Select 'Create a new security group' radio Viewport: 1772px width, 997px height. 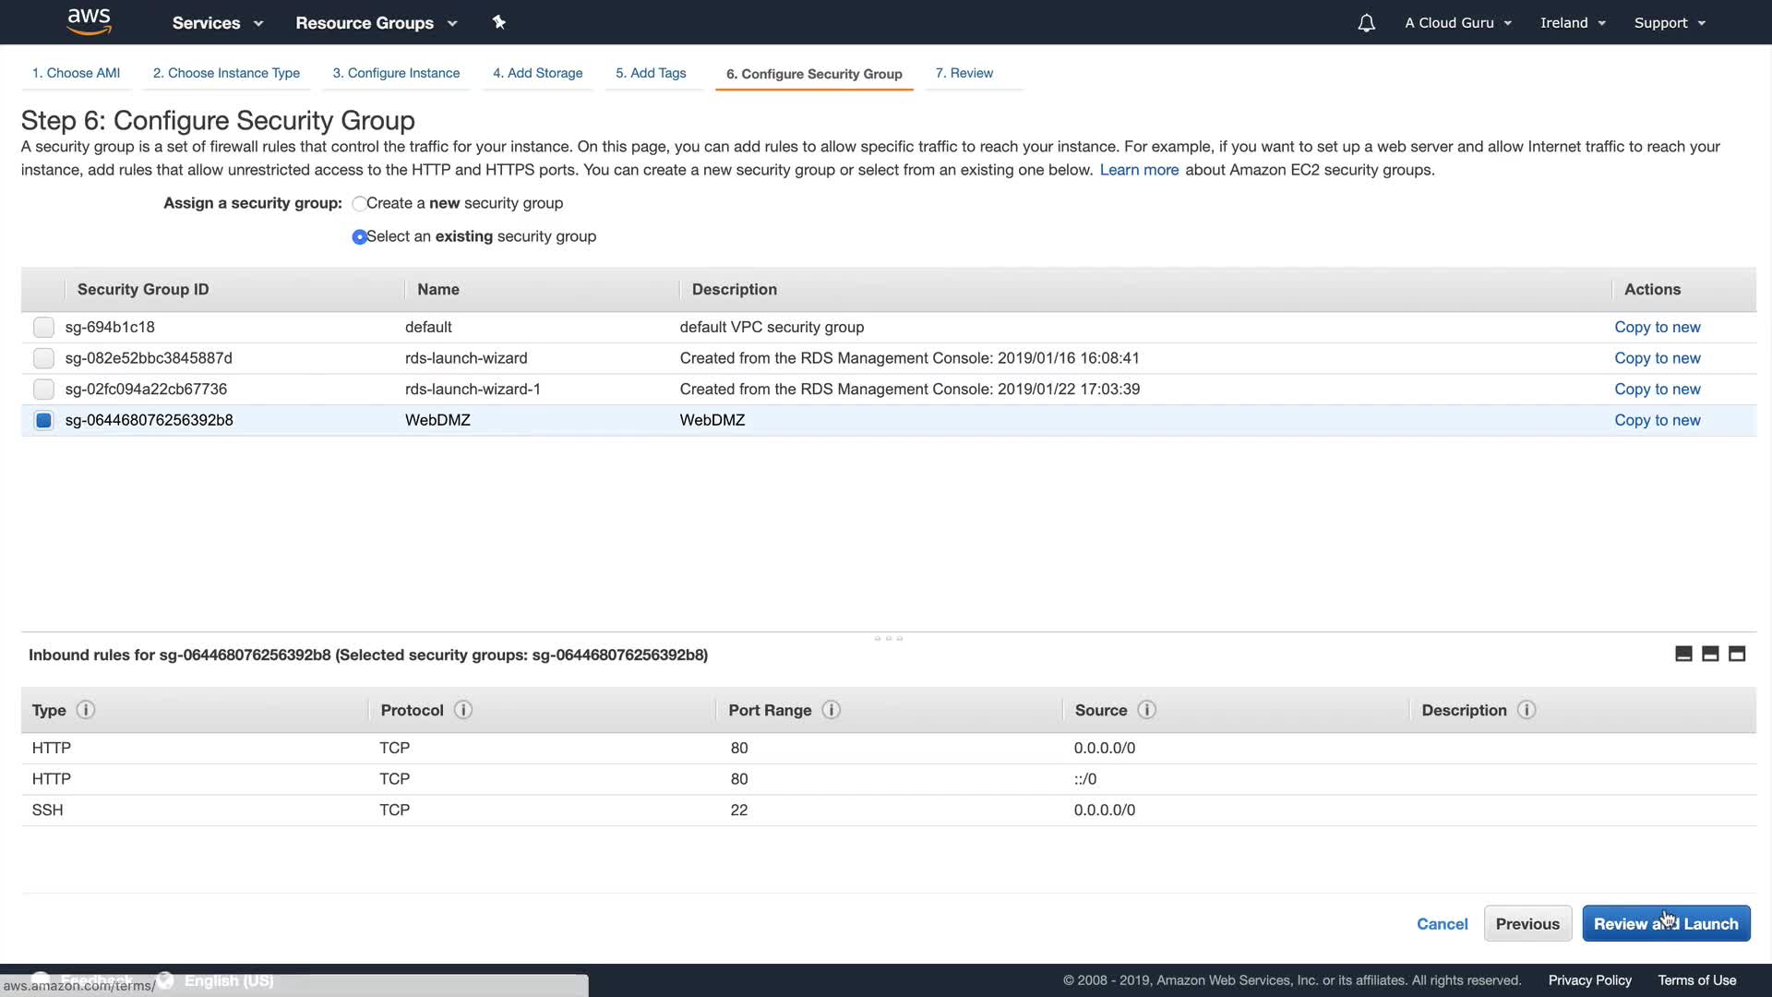(359, 204)
